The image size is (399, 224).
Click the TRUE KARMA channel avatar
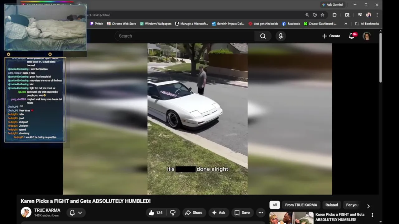coord(26,212)
